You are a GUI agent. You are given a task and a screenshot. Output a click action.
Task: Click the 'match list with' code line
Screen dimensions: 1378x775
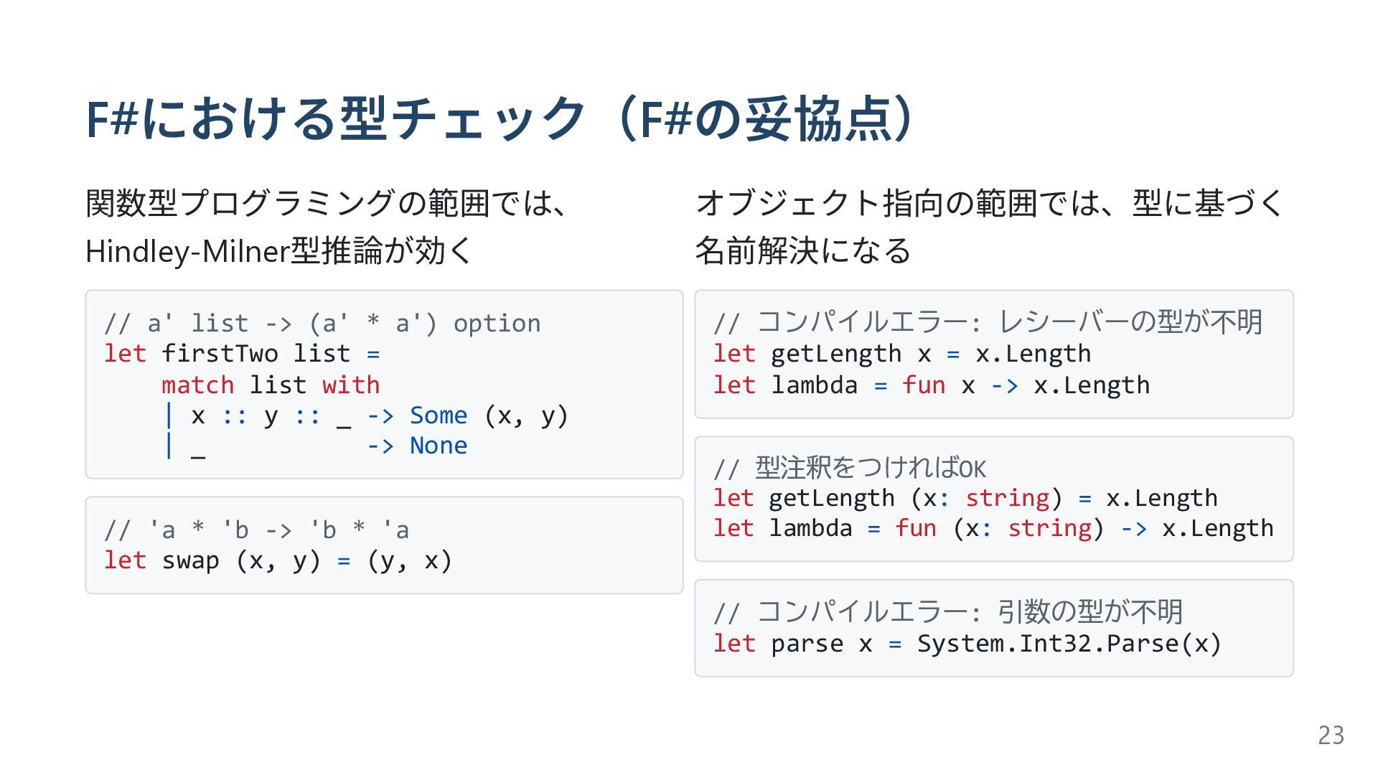point(271,385)
